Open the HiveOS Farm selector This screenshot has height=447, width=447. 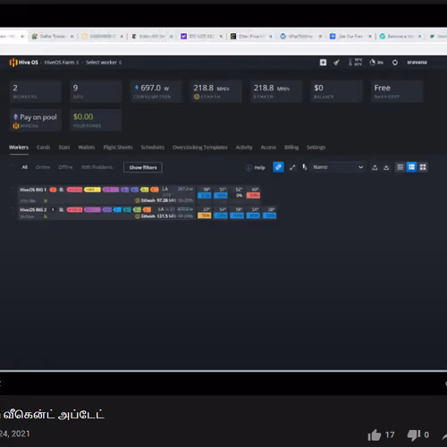[62, 63]
